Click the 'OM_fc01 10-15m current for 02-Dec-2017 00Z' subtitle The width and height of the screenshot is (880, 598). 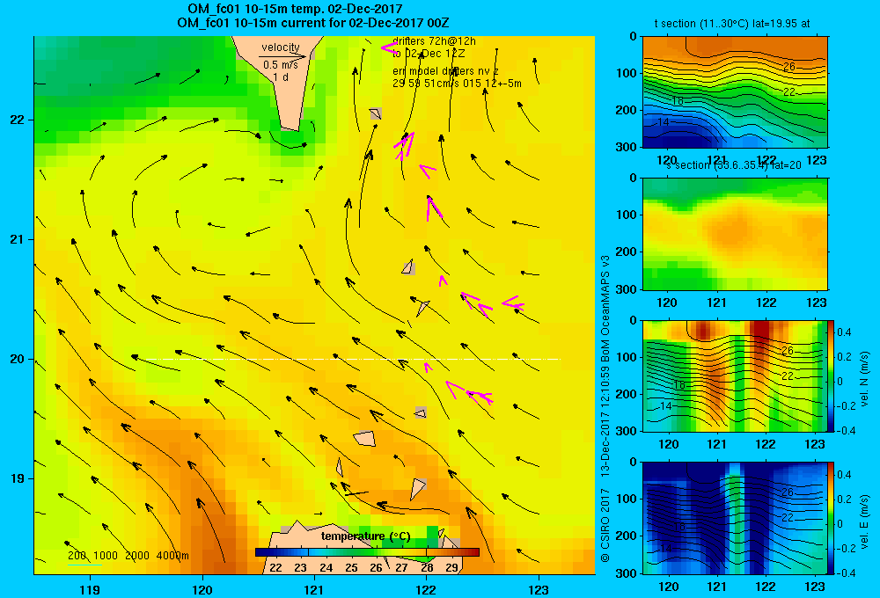click(312, 23)
